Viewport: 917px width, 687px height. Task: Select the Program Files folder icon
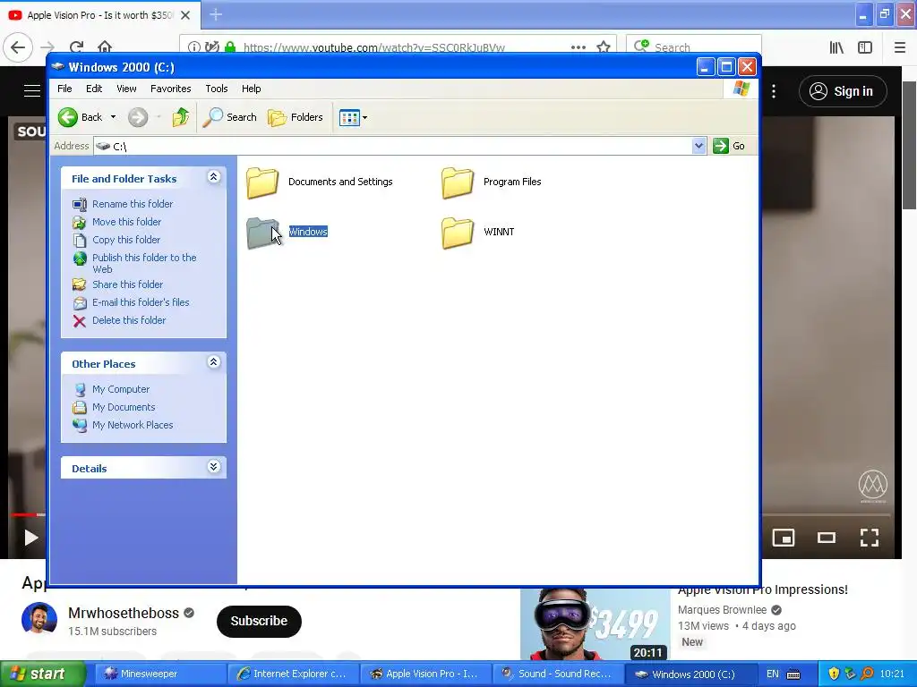point(458,182)
